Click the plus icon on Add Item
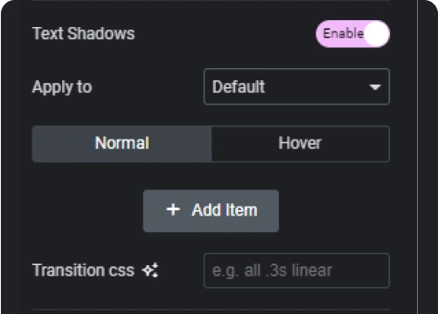438x314 pixels. pos(173,209)
